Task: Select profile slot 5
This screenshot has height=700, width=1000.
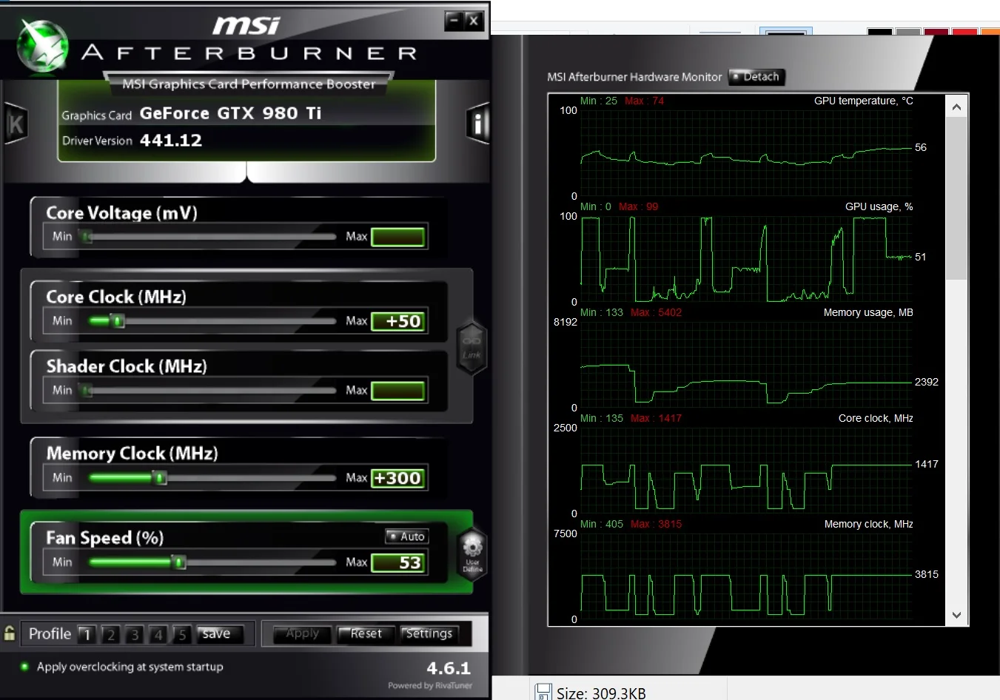Action: point(182,634)
